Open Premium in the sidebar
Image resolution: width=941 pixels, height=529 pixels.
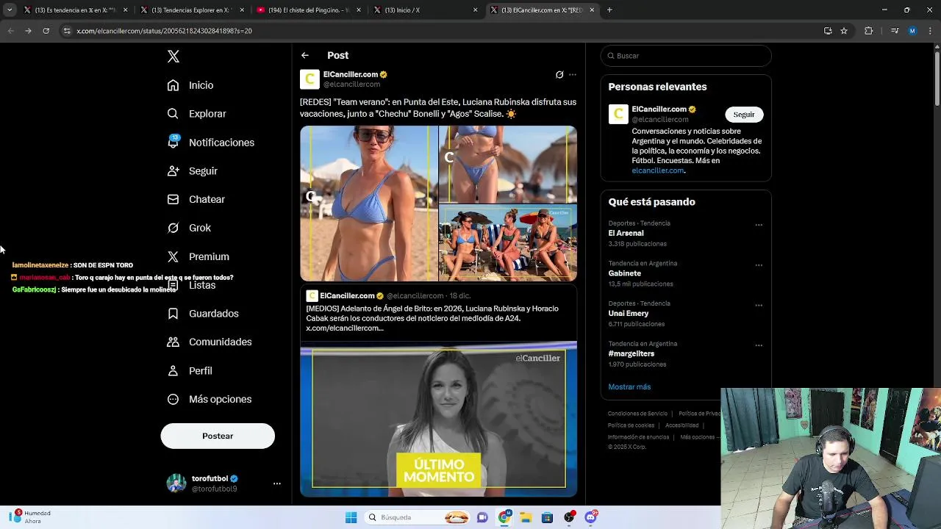click(198, 256)
